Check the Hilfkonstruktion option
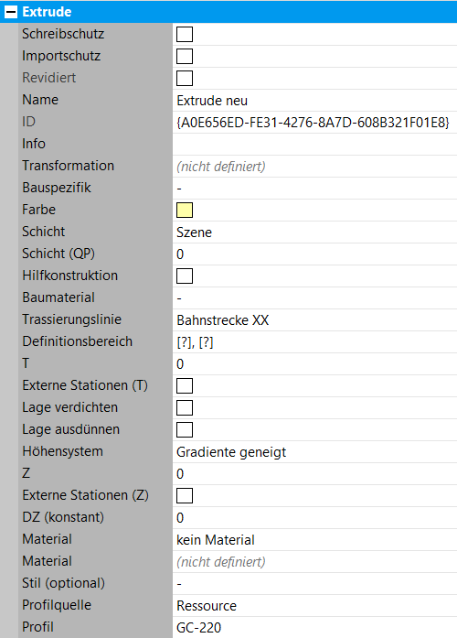457x638 pixels. [185, 276]
